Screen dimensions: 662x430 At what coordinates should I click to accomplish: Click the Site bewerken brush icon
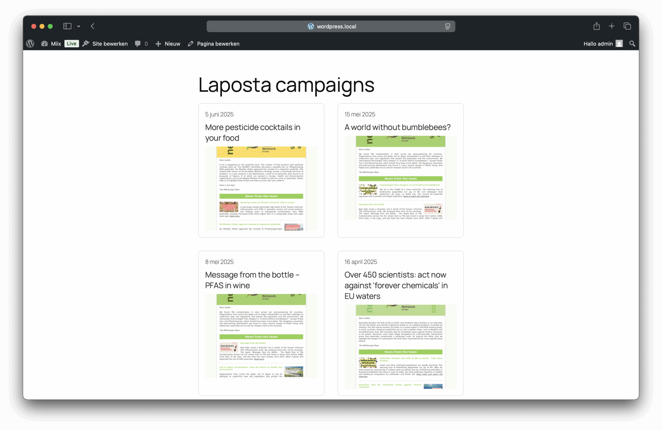(86, 44)
